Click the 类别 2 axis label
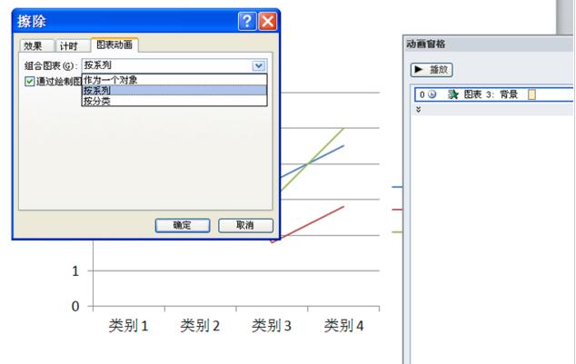The height and width of the screenshot is (364, 576). pyautogui.click(x=200, y=326)
